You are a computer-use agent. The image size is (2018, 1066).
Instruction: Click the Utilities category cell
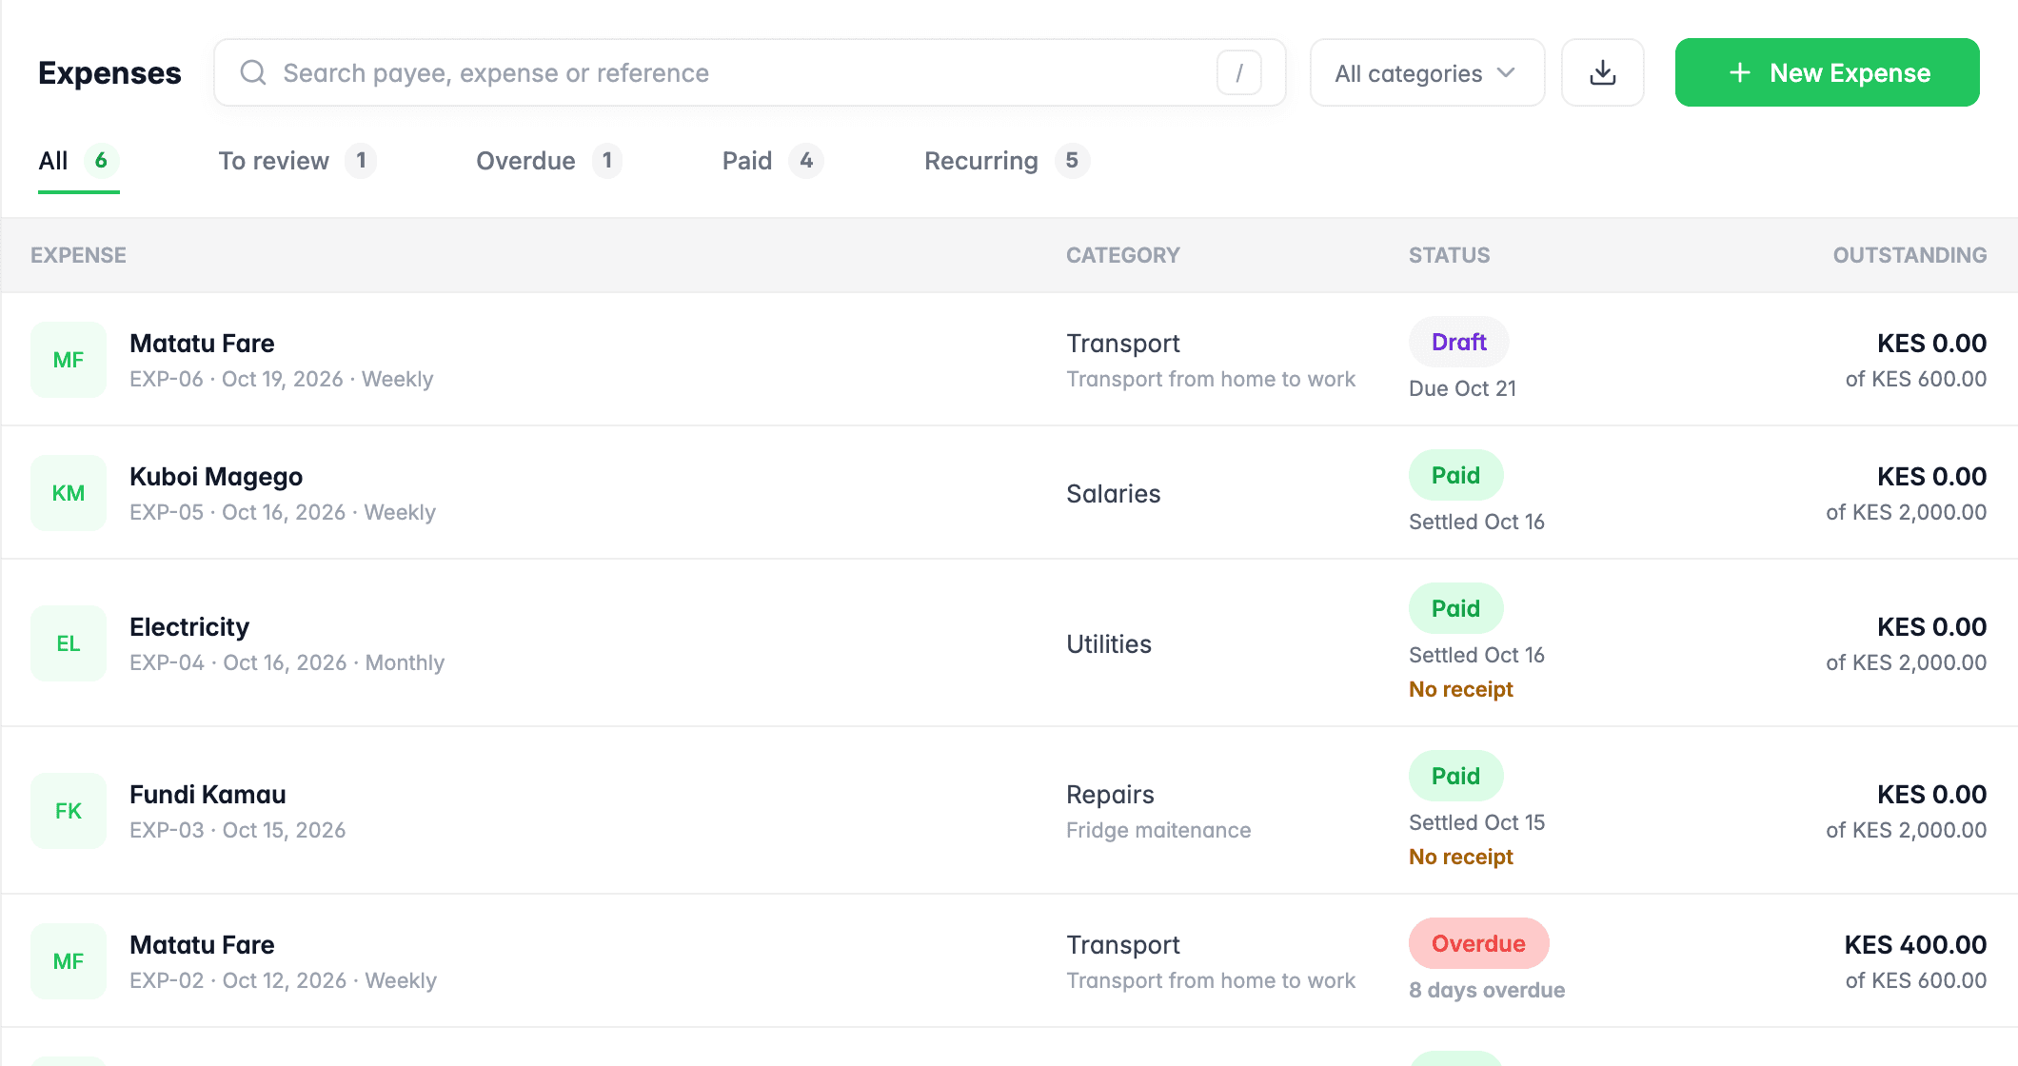tap(1109, 643)
